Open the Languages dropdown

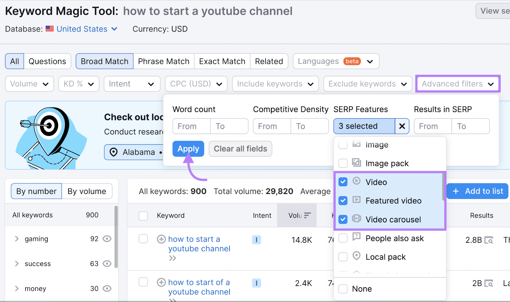click(336, 61)
